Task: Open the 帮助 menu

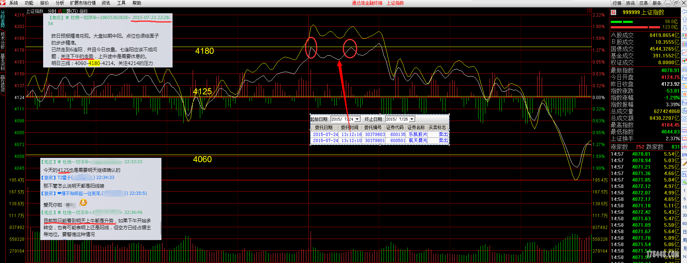Action: click(x=137, y=3)
